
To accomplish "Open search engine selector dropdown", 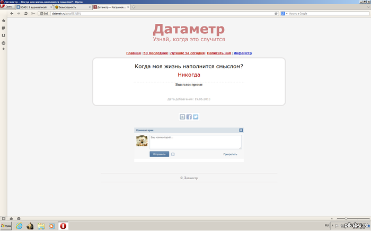I will pyautogui.click(x=284, y=14).
